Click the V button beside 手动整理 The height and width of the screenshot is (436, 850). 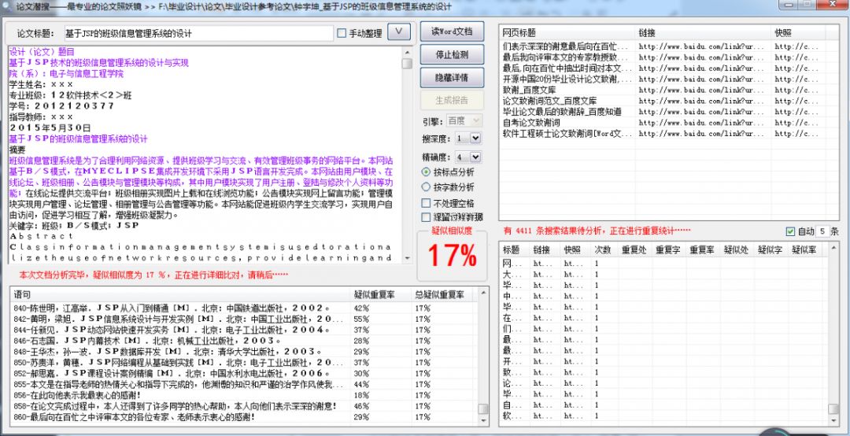400,31
